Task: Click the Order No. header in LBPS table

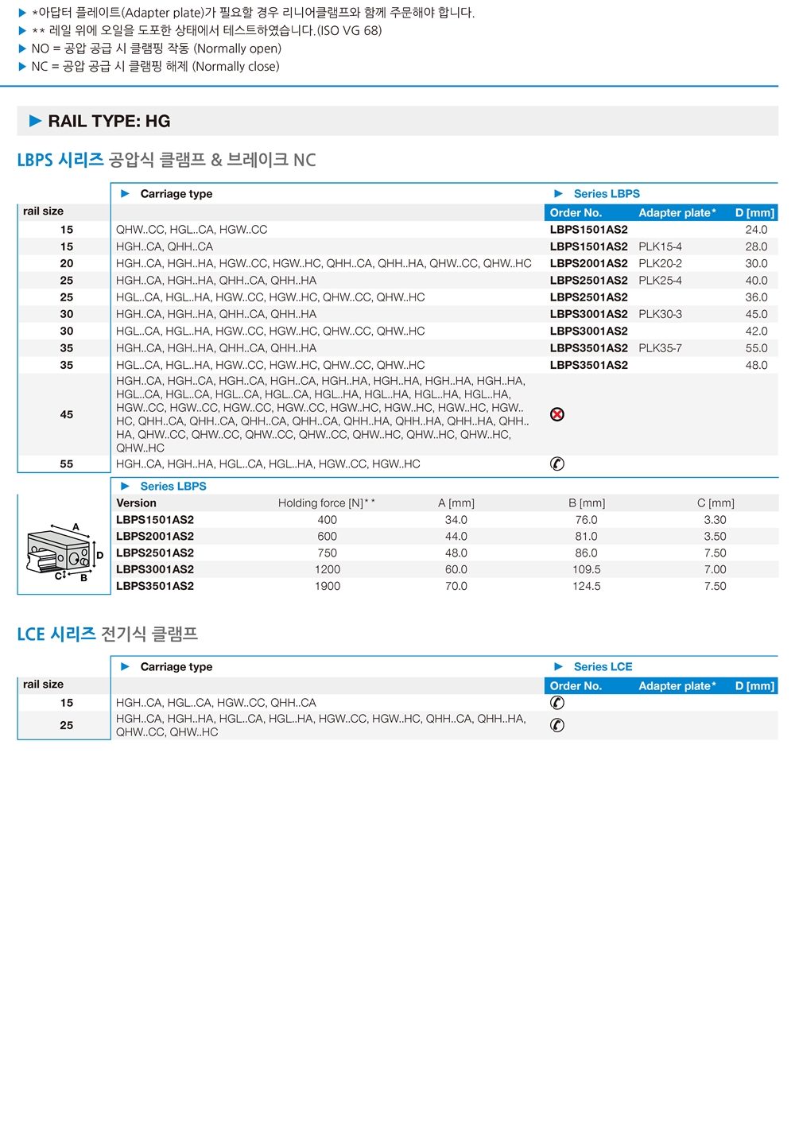Action: tap(576, 213)
